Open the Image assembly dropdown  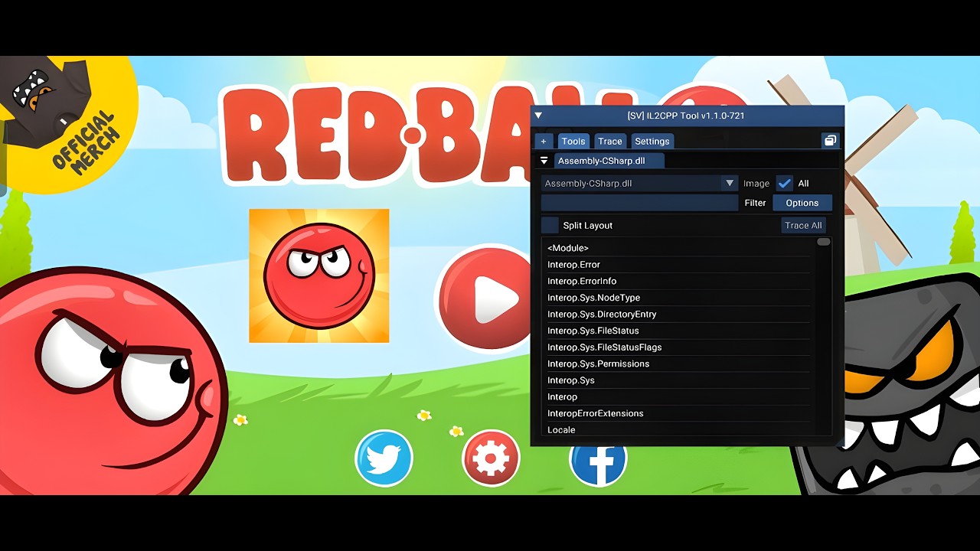pos(639,184)
